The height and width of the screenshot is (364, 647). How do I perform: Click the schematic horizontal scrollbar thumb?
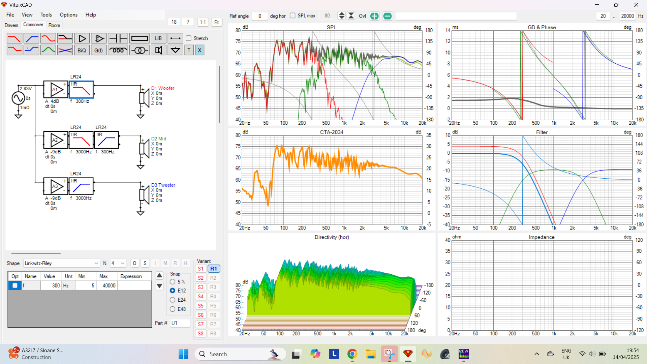point(36,253)
